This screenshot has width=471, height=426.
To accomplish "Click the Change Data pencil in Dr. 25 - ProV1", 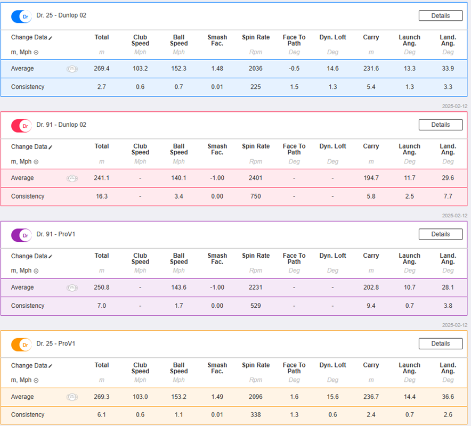I will (x=51, y=366).
